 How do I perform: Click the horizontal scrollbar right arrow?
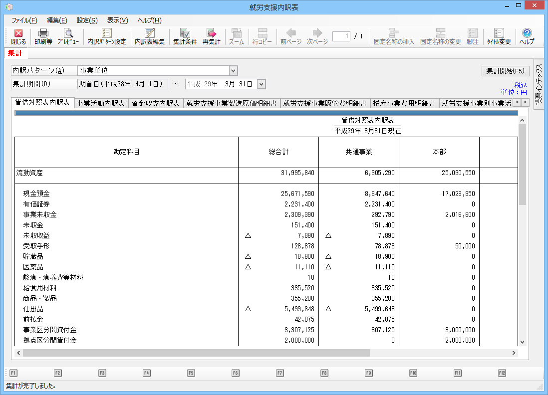coord(514,353)
